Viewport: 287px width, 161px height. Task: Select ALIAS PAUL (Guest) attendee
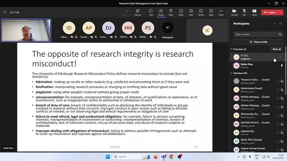[258, 141]
